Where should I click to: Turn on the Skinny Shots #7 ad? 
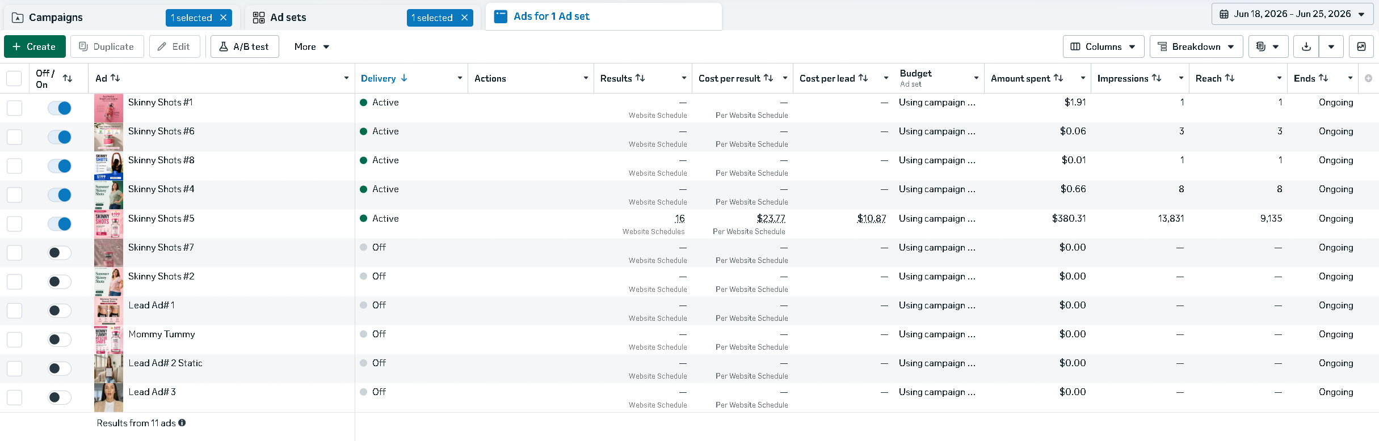(60, 253)
